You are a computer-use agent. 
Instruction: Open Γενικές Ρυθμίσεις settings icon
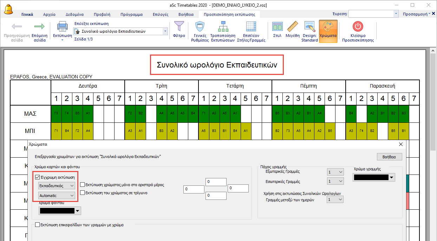[200, 27]
